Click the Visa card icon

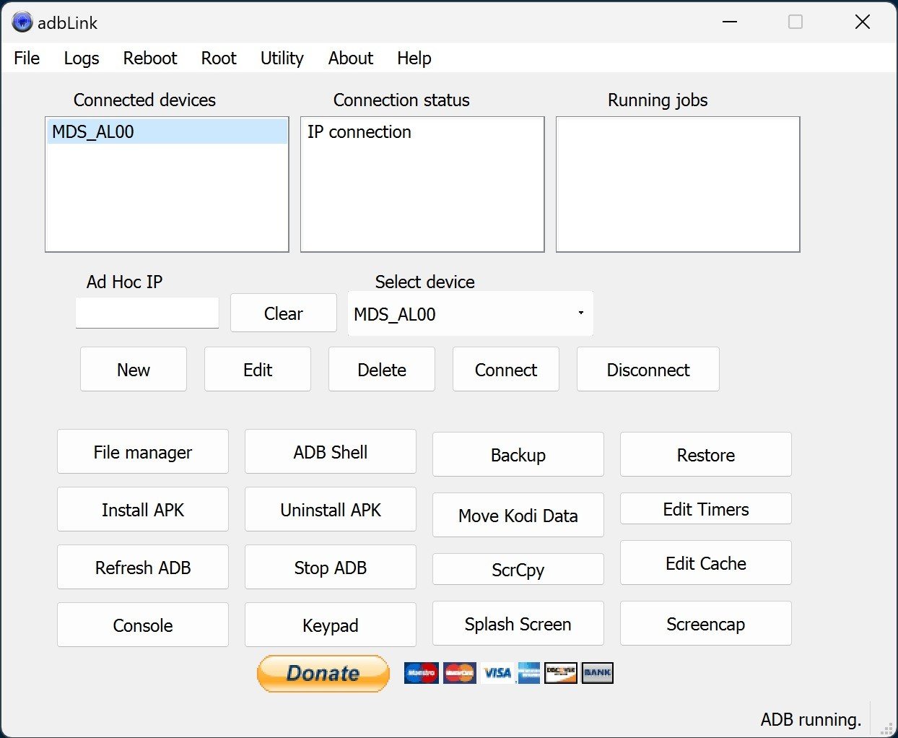pyautogui.click(x=497, y=673)
